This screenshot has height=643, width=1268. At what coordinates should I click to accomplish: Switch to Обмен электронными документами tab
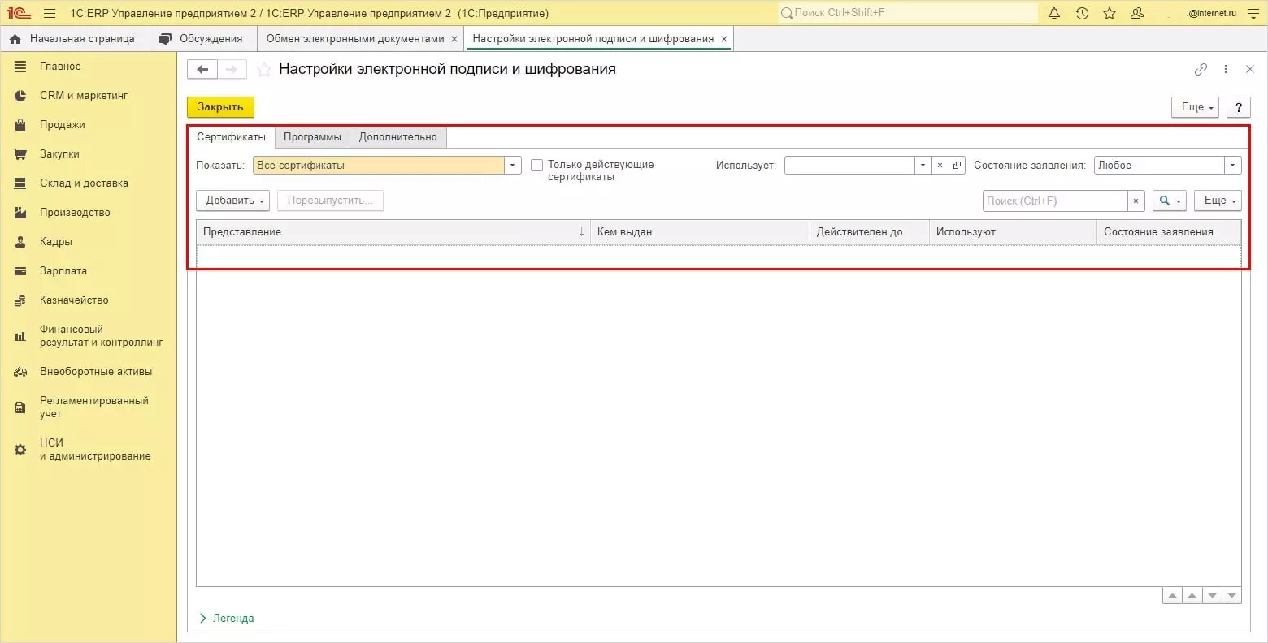(355, 39)
